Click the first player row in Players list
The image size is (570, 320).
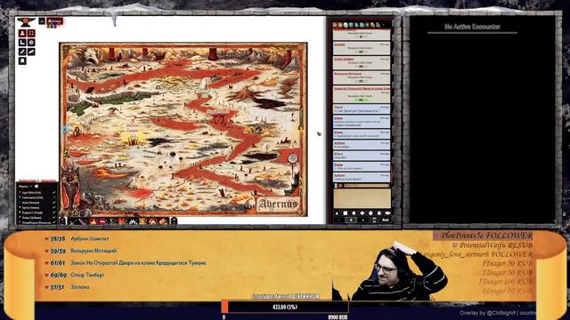click(x=37, y=192)
